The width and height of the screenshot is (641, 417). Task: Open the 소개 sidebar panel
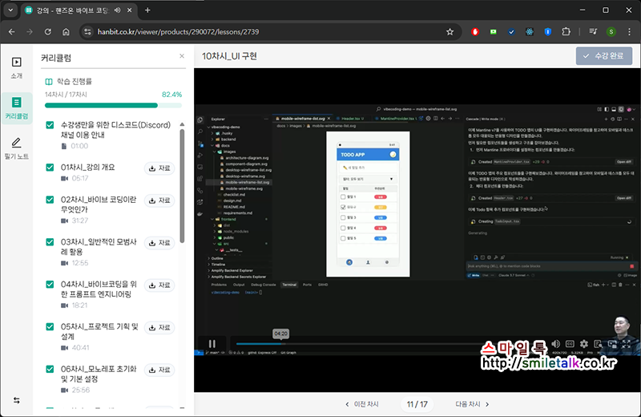tap(17, 67)
